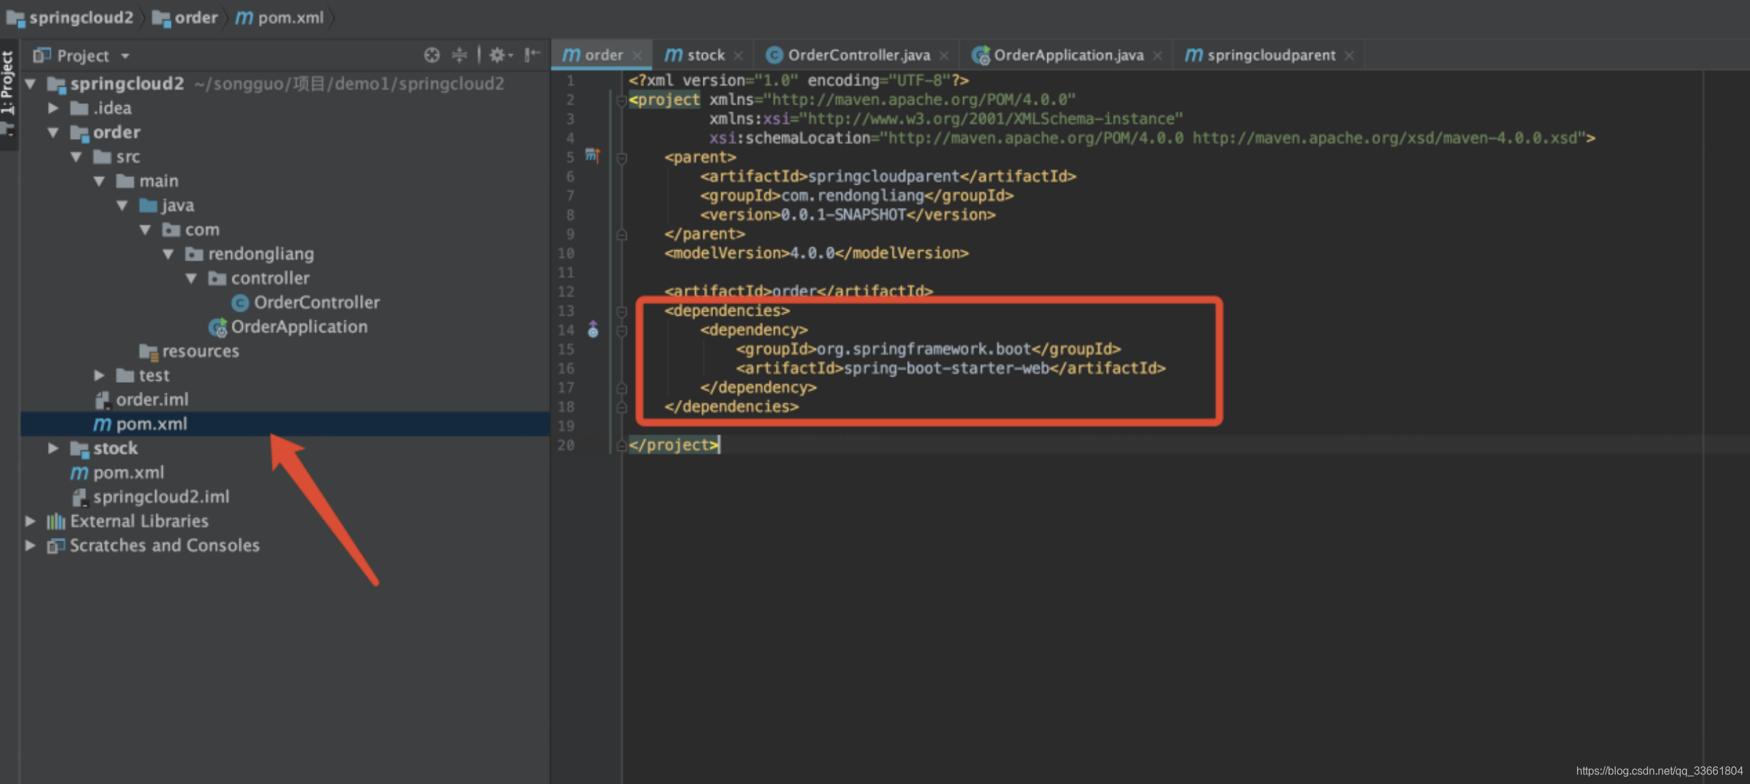Close the springcloudparent tab
This screenshot has width=1750, height=784.
click(1349, 56)
